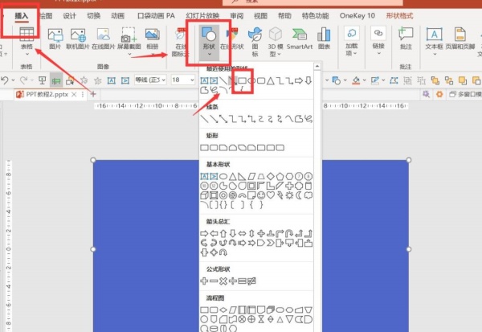Pick the right arrow in recently used shapes

click(299, 81)
